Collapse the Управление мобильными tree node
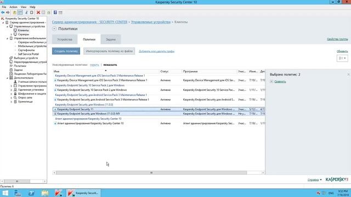The image size is (351, 197). tap(7, 38)
